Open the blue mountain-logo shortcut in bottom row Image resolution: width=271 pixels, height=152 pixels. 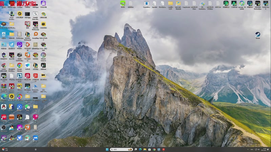pyautogui.click(x=36, y=138)
